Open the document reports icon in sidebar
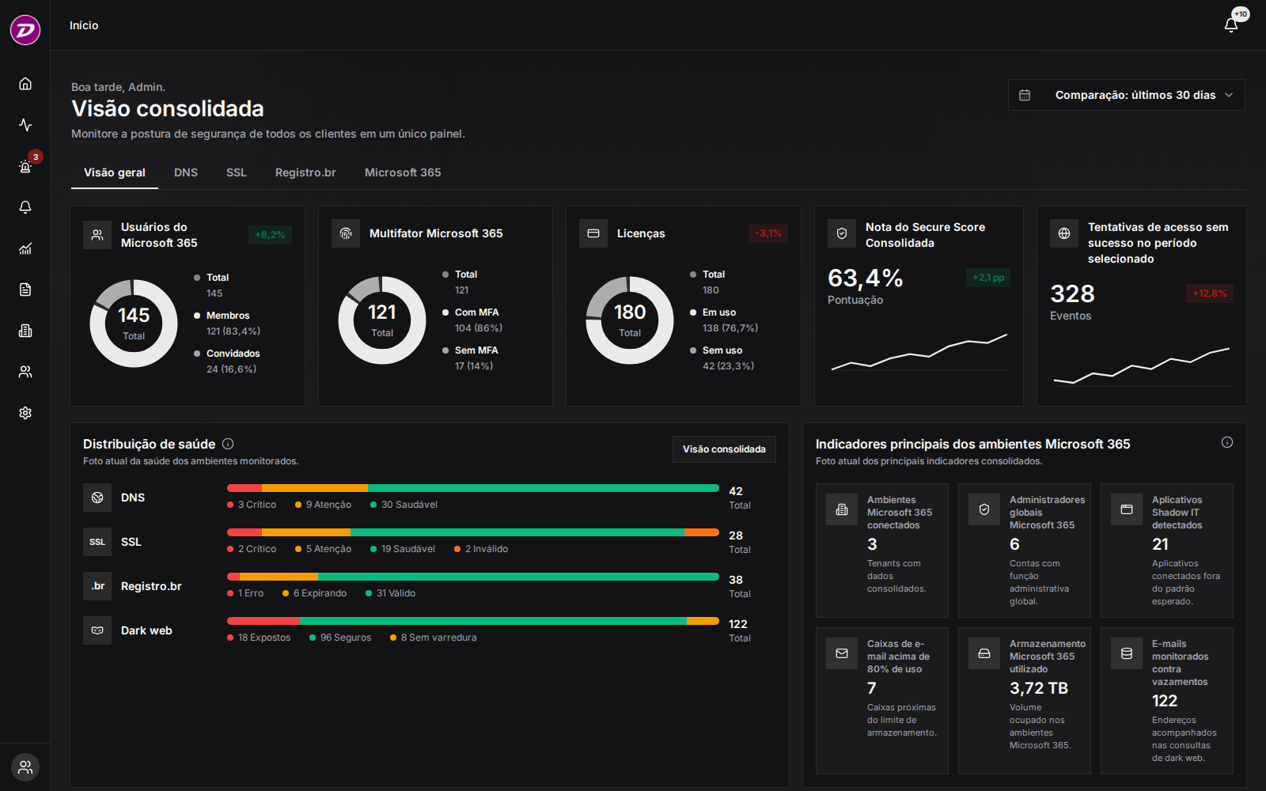Viewport: 1266px width, 791px height. (25, 290)
